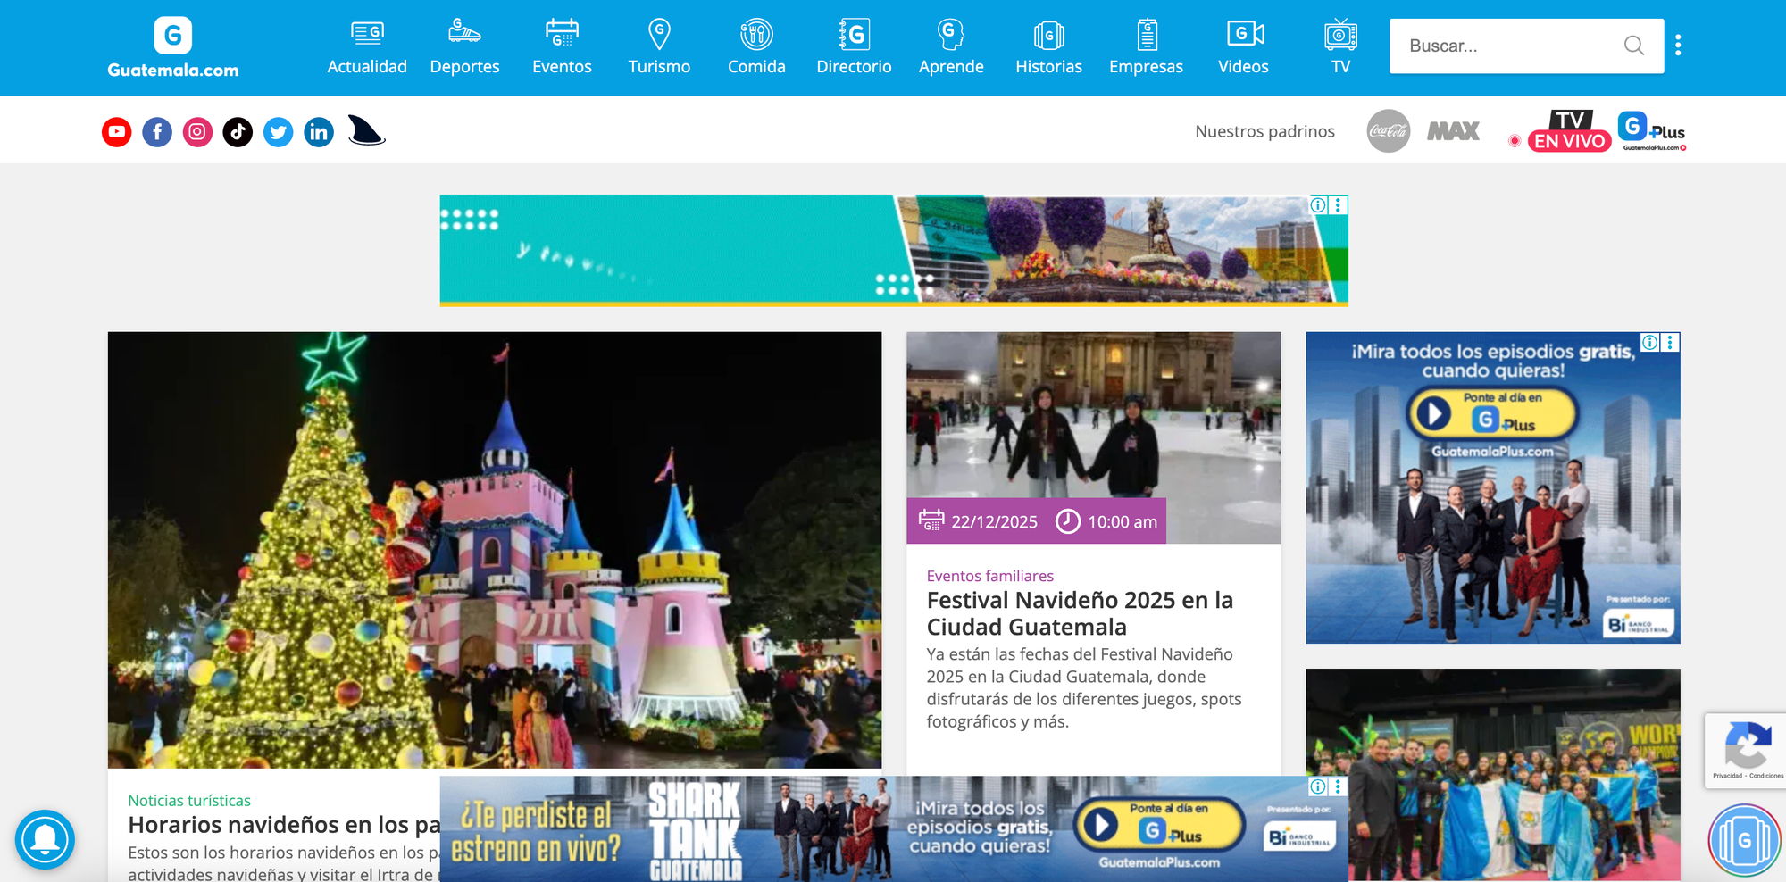
Task: Click the Eventos familiares category link
Action: pos(989,576)
